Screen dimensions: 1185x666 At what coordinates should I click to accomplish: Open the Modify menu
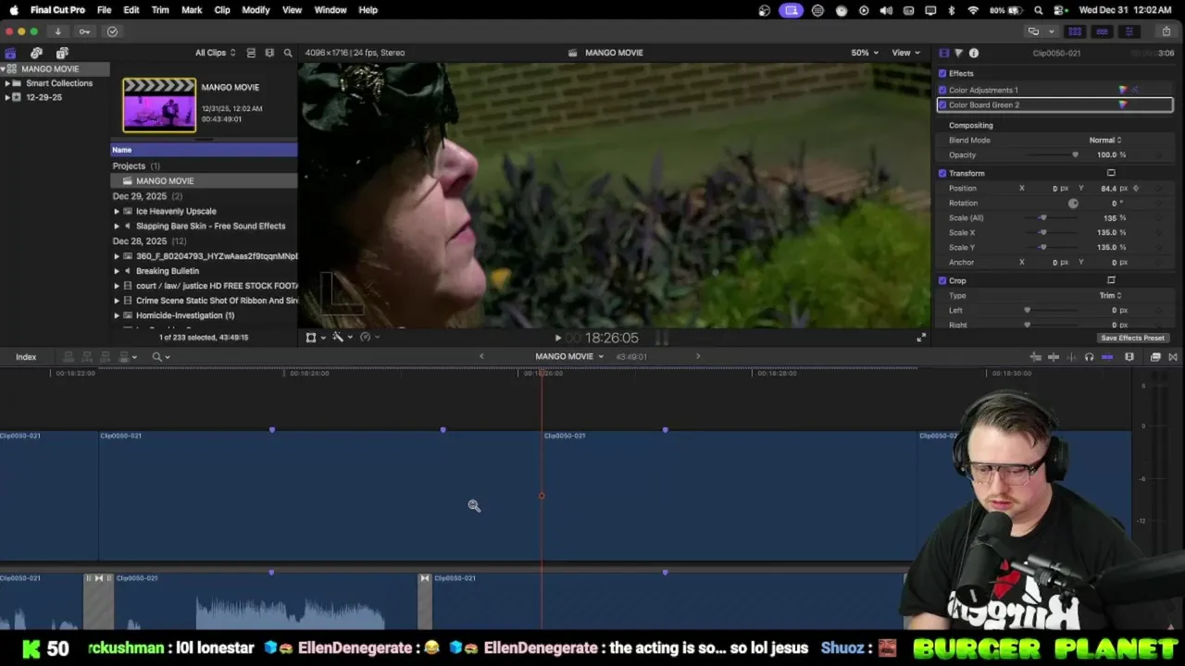[x=256, y=10]
